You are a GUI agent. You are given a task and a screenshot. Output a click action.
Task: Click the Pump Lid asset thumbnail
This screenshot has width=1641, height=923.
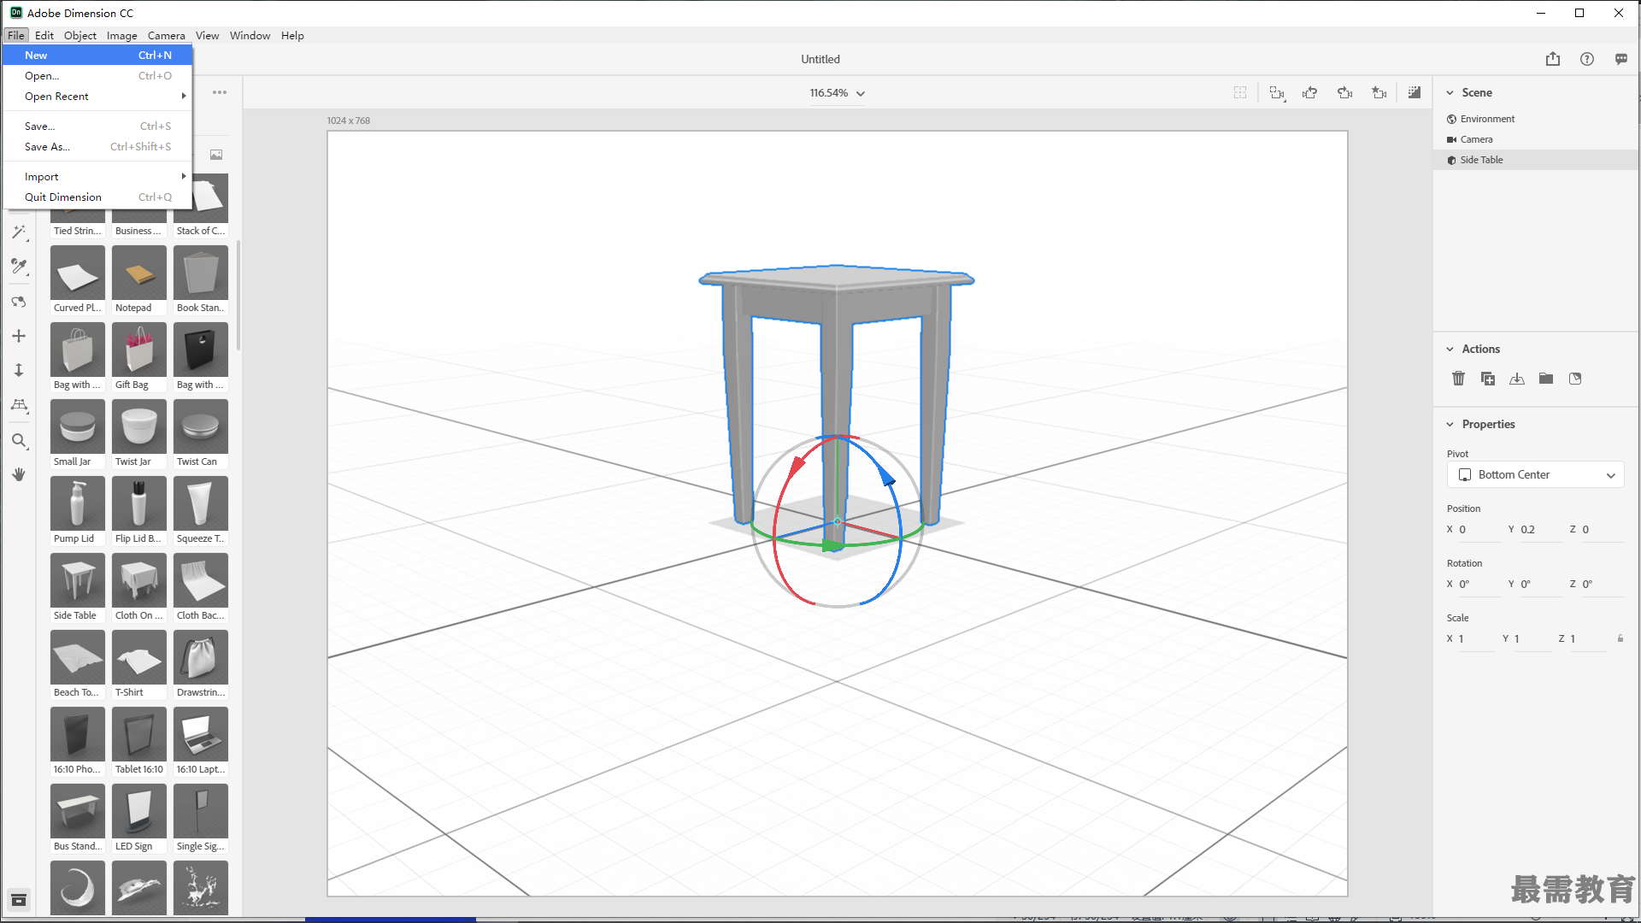point(78,504)
